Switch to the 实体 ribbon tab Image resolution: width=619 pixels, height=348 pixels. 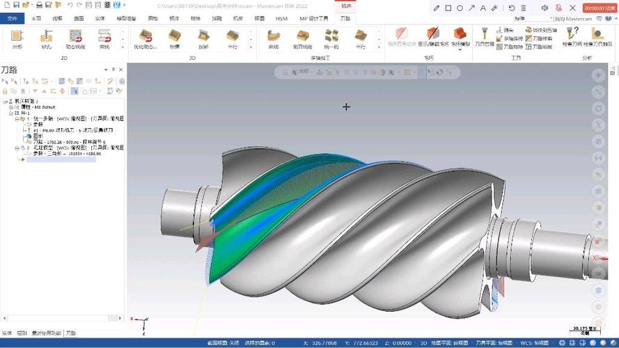(x=100, y=18)
